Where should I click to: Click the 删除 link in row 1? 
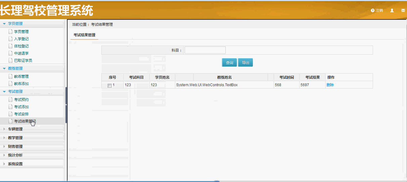(330, 85)
